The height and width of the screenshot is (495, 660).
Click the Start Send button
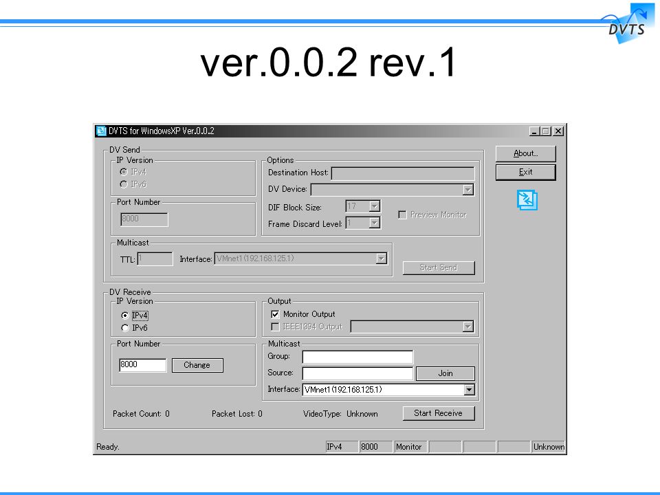point(439,267)
